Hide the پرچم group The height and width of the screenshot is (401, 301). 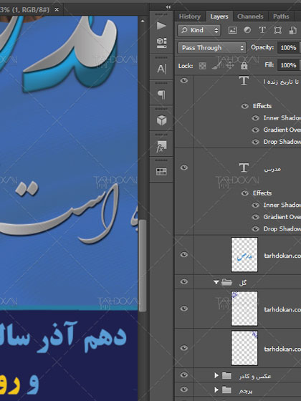point(184,390)
